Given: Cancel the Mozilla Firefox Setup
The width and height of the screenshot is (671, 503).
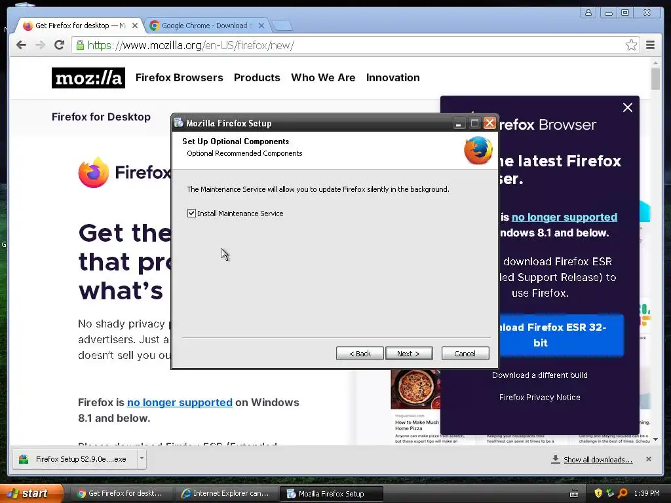Looking at the screenshot, I should click(x=465, y=353).
